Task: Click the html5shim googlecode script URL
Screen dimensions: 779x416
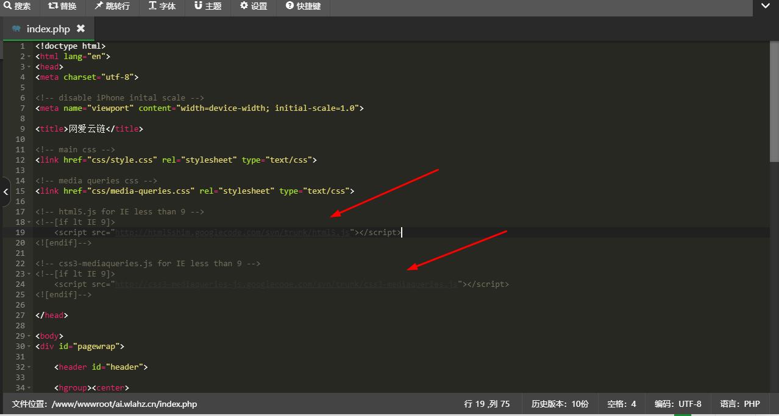Action: pos(232,233)
